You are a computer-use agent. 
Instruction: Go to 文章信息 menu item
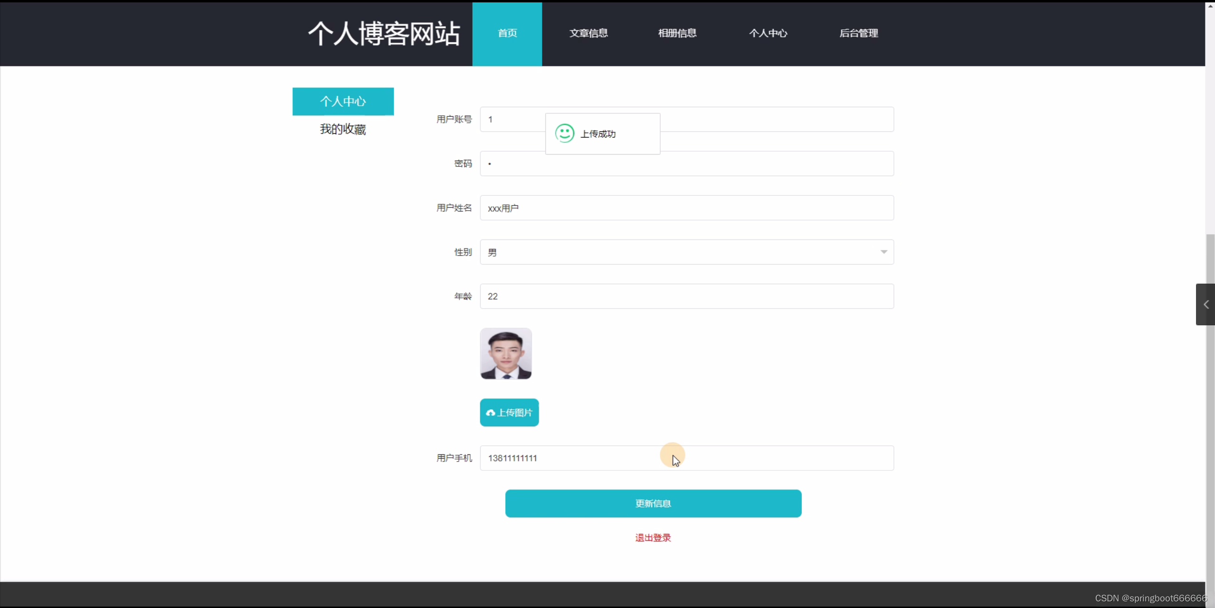(589, 33)
